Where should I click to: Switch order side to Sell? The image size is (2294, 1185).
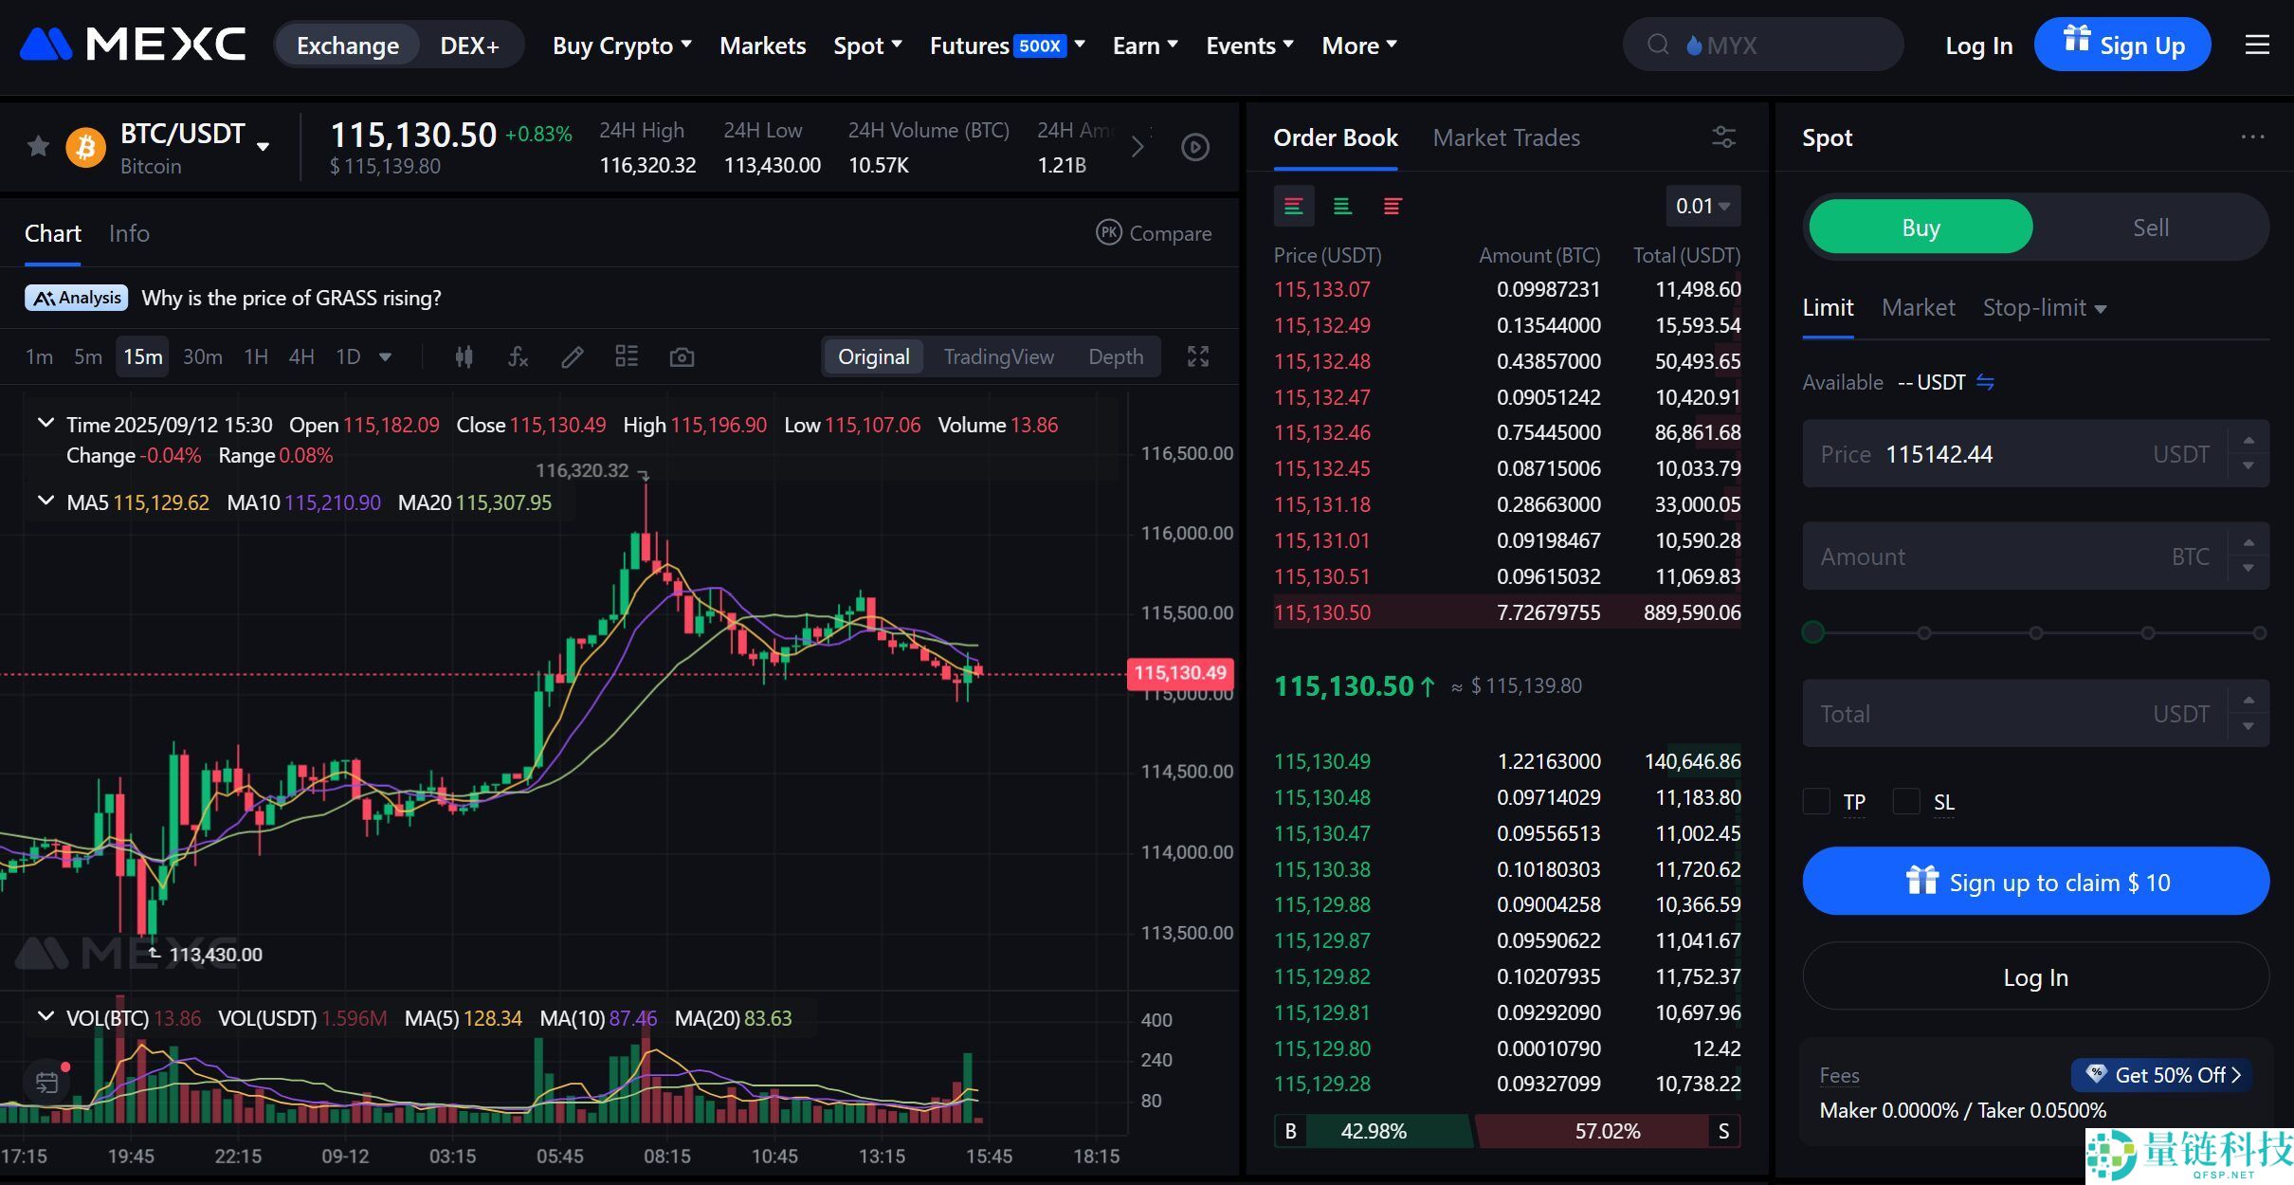(x=2150, y=228)
